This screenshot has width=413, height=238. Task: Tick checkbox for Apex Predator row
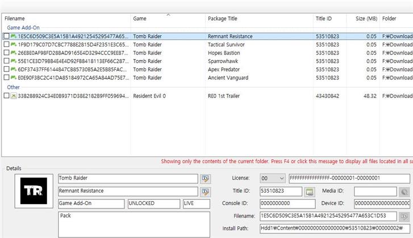[7, 69]
